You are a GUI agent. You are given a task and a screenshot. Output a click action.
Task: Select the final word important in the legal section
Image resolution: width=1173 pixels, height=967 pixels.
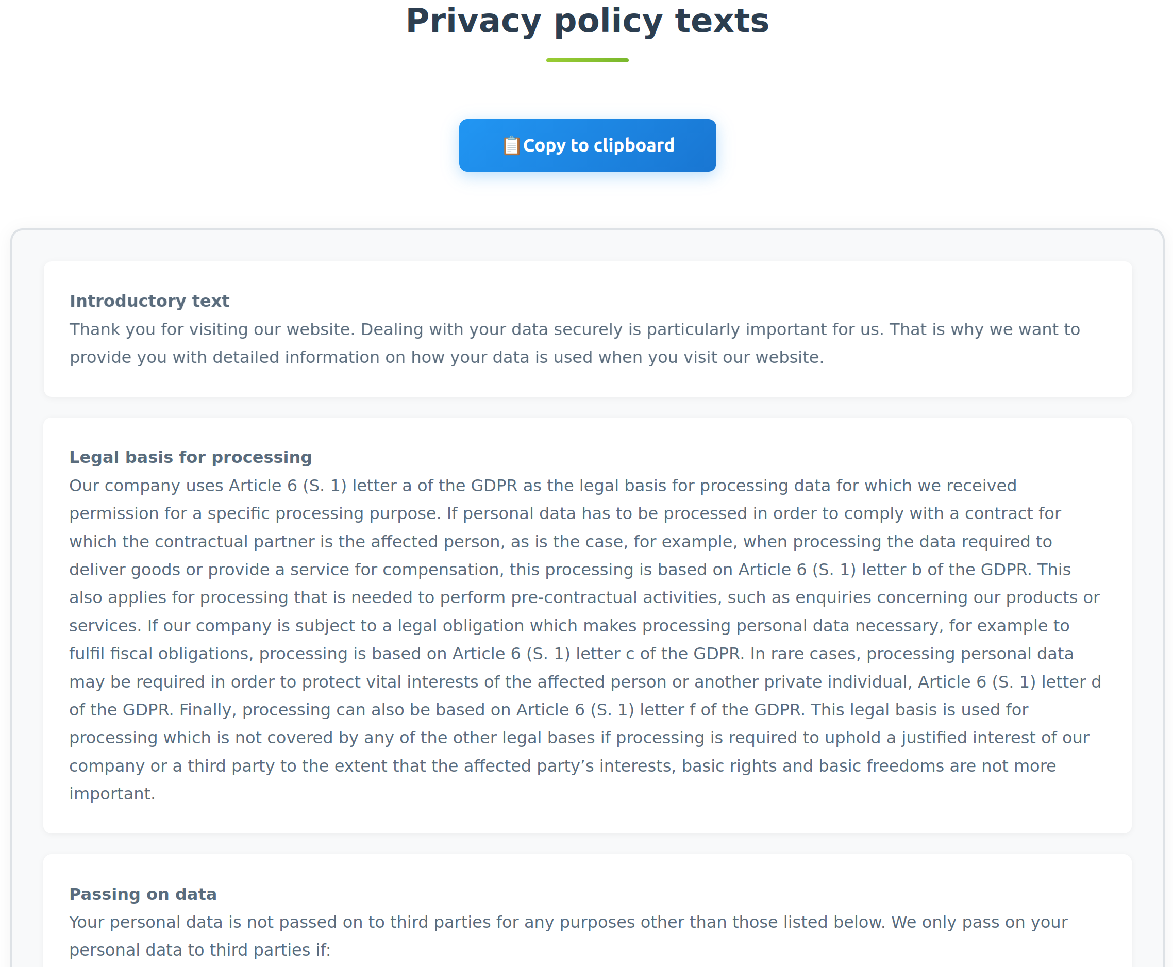click(111, 793)
